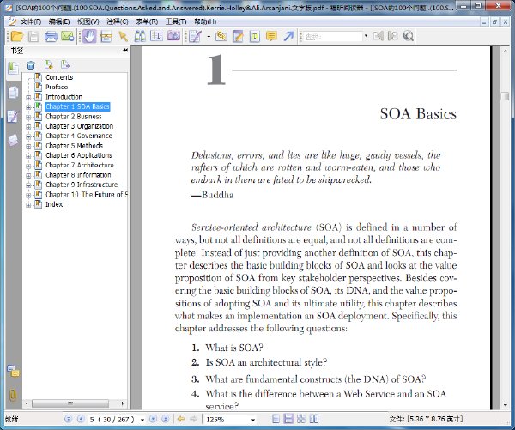Select the Hand tool

[x=89, y=36]
